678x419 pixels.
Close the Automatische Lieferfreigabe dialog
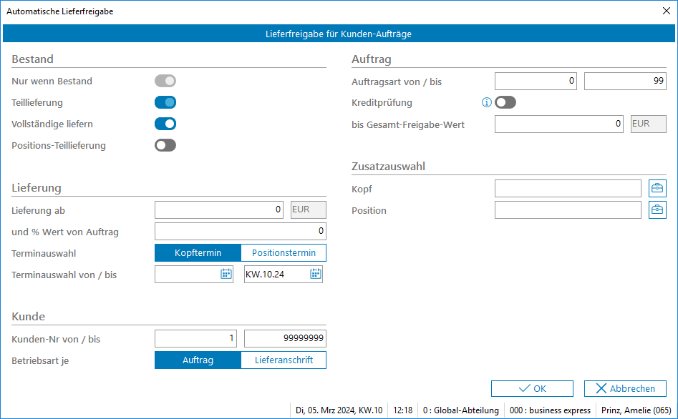tap(666, 11)
